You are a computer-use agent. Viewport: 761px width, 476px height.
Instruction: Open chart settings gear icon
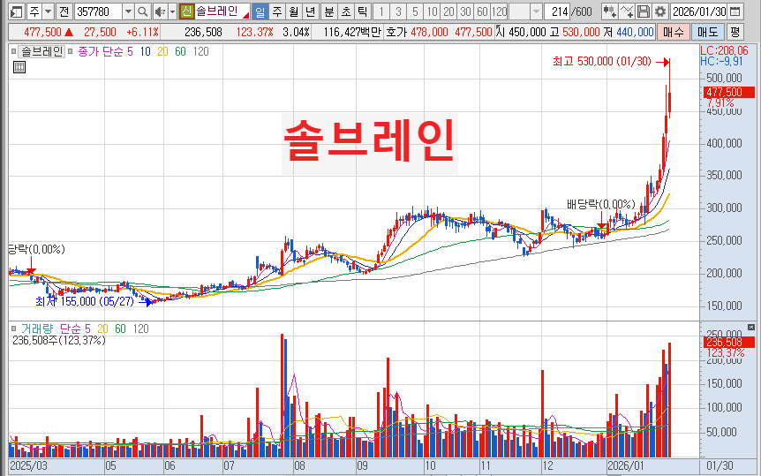(659, 11)
